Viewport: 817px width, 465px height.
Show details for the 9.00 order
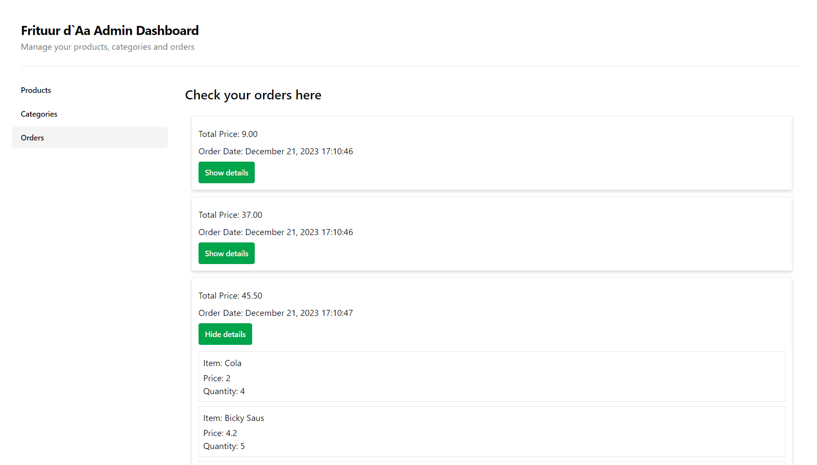pos(226,173)
